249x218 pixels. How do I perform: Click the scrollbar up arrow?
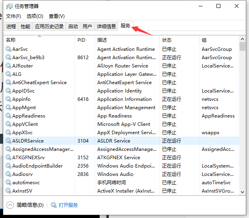[242, 39]
